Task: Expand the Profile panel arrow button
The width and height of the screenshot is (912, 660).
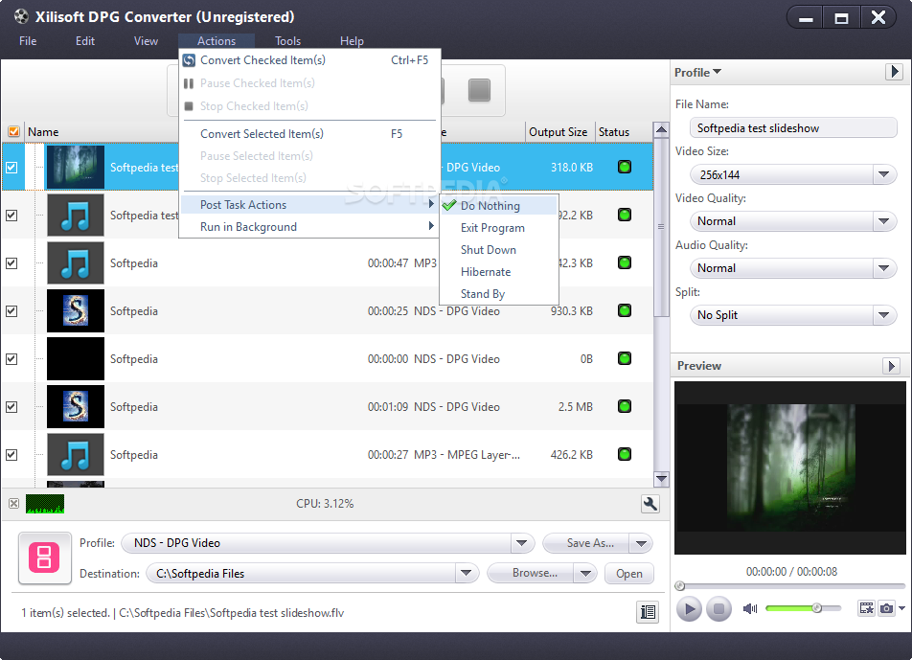Action: coord(894,72)
